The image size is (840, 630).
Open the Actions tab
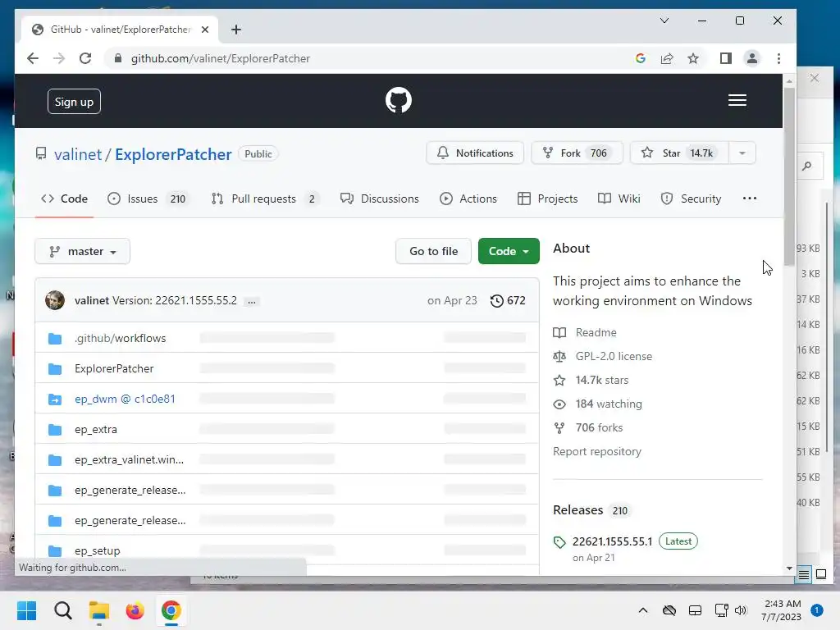pos(468,199)
